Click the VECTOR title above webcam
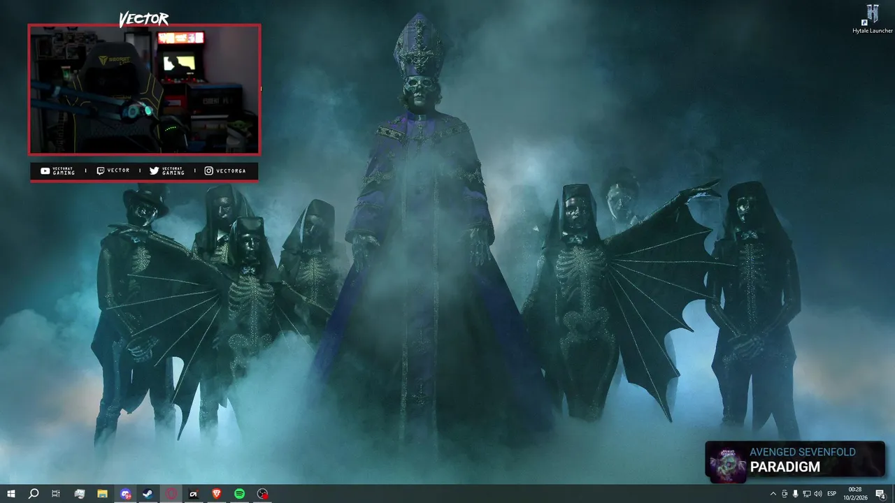The width and height of the screenshot is (895, 503). pyautogui.click(x=143, y=20)
